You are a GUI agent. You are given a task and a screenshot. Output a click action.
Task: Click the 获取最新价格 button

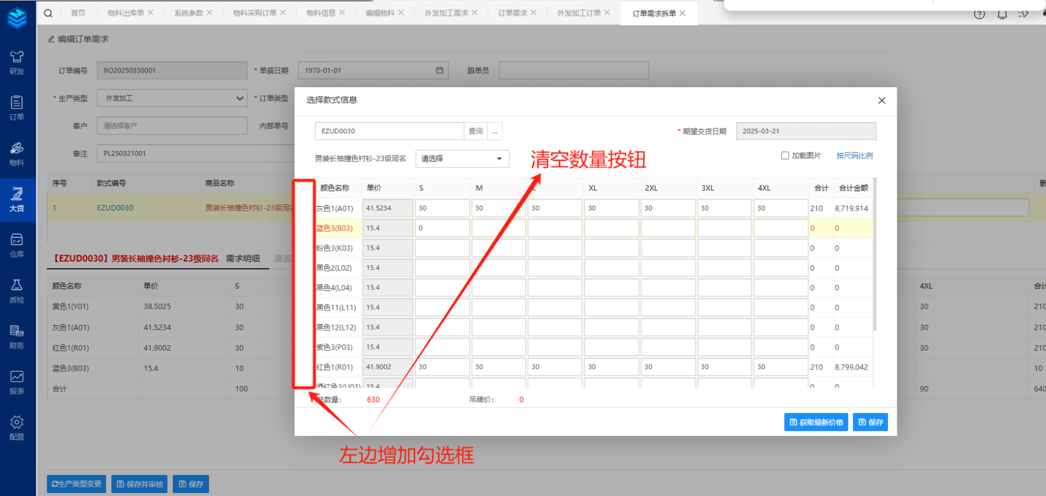tap(815, 422)
